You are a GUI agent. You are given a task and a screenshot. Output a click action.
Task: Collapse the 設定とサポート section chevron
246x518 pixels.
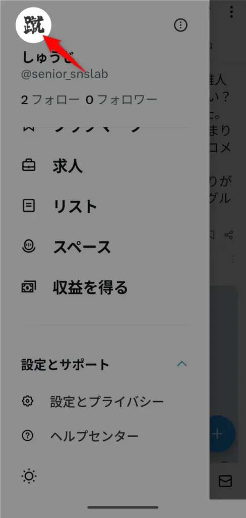[x=182, y=364]
